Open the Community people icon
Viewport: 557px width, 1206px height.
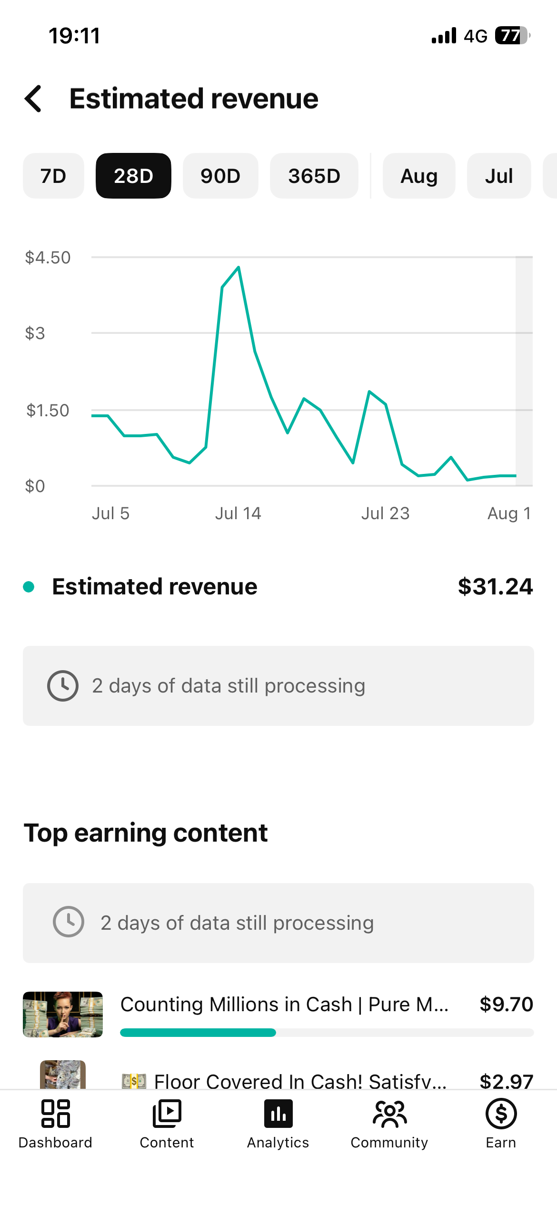(389, 1114)
